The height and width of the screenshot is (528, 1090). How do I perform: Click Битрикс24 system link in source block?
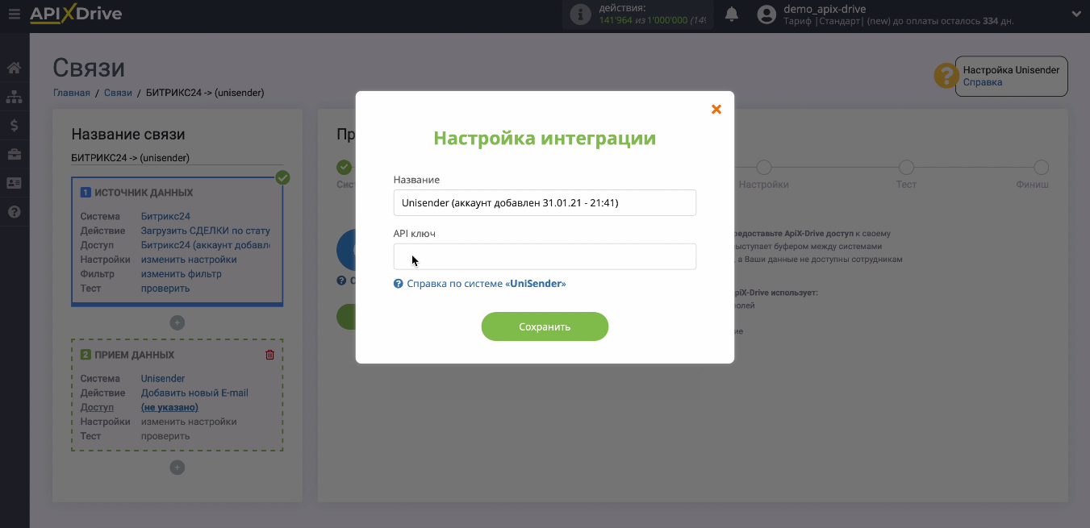point(165,216)
